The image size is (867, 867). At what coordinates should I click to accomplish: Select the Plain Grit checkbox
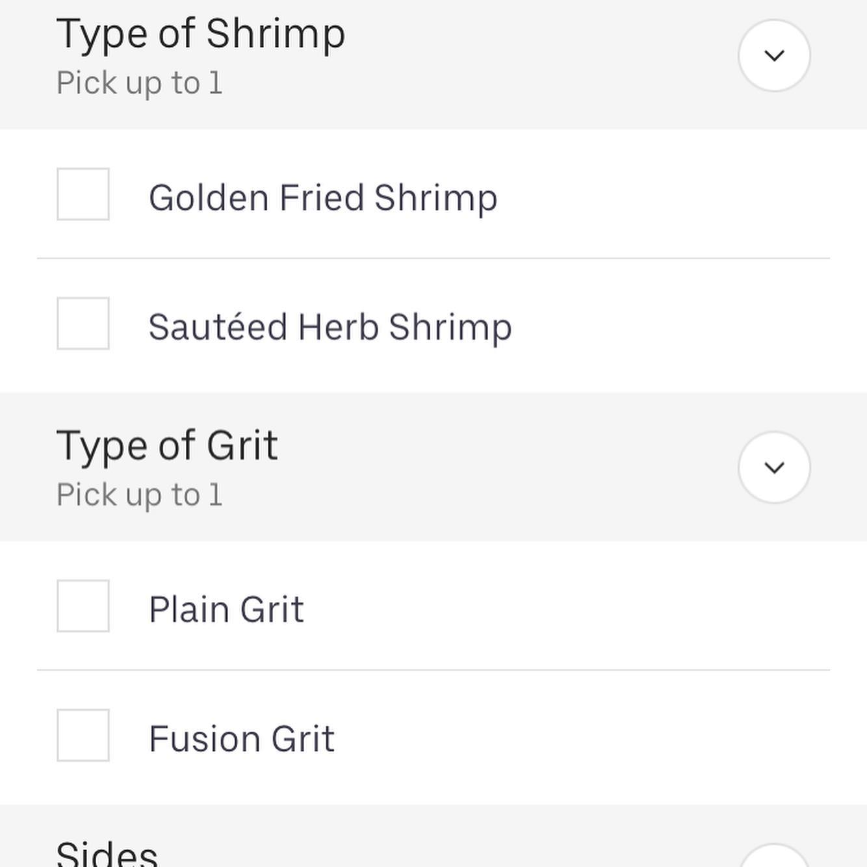point(83,606)
